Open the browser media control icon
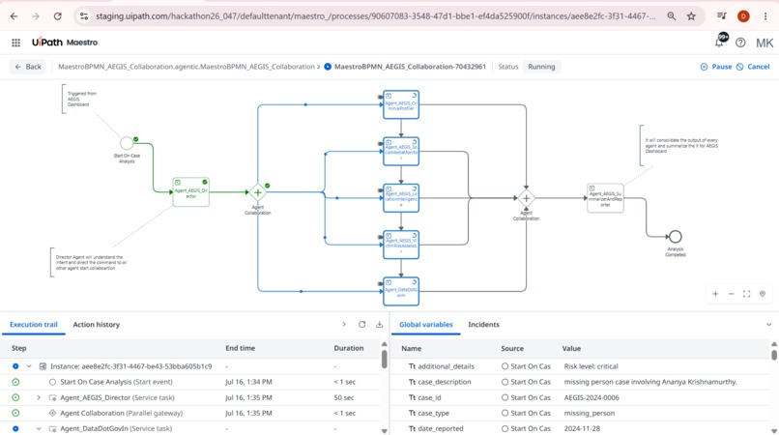Image resolution: width=779 pixels, height=435 pixels. [x=722, y=16]
